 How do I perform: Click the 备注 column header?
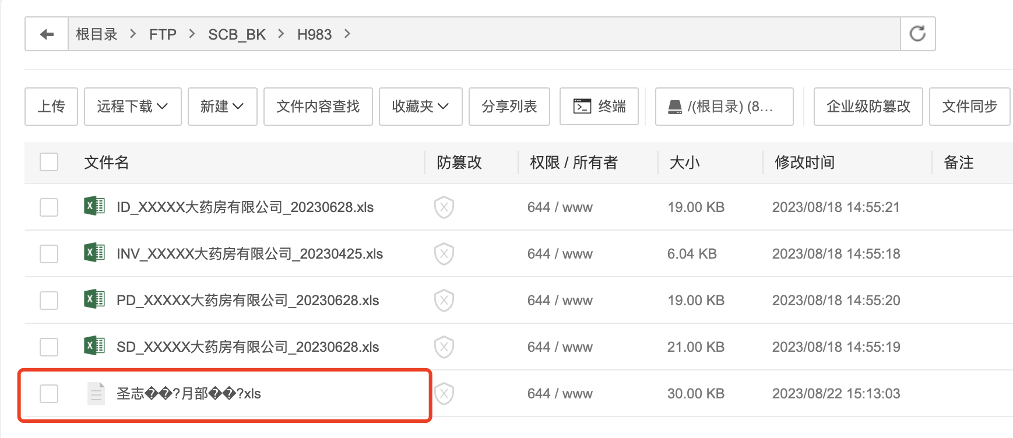(x=958, y=163)
